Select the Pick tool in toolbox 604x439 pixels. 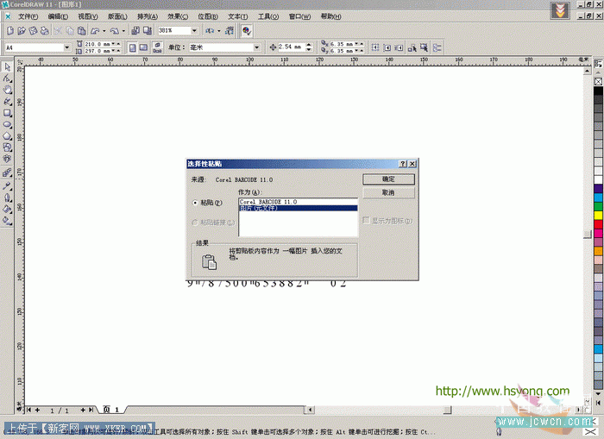point(7,66)
